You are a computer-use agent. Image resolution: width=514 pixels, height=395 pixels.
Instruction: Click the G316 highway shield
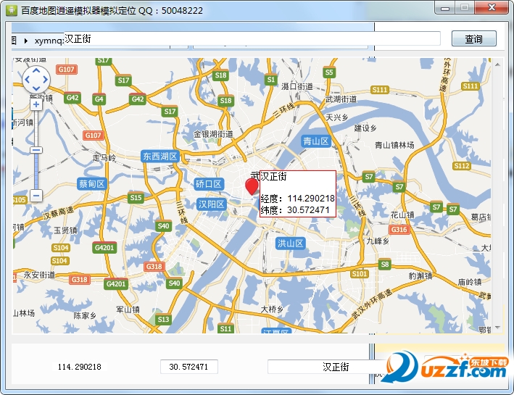399,230
